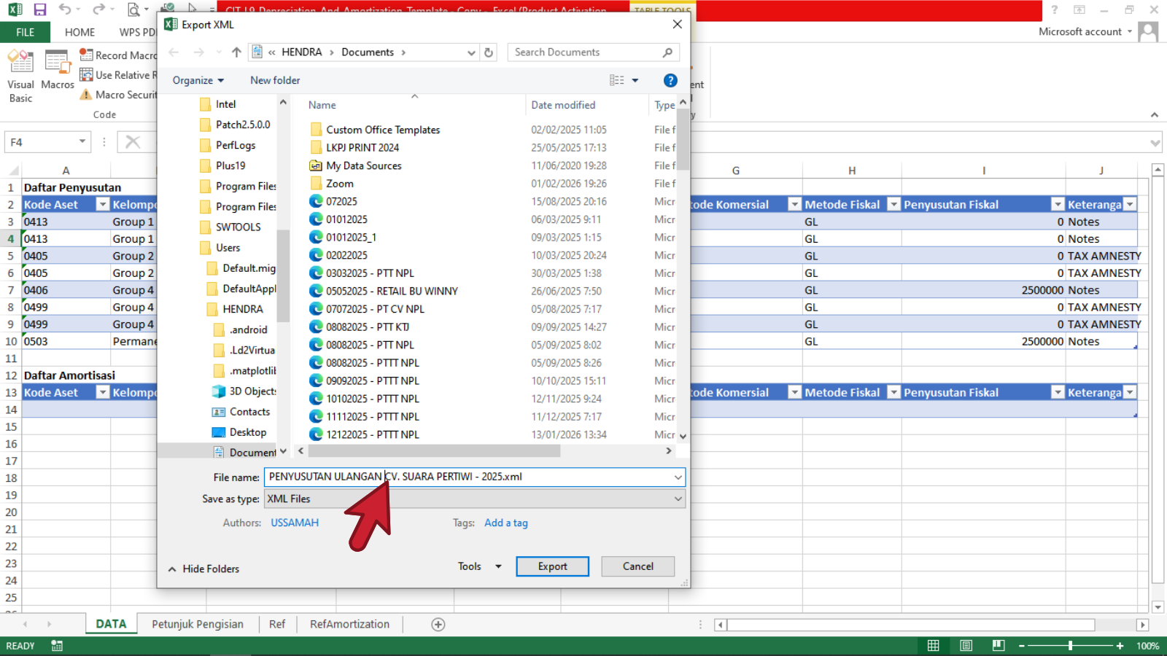Open the Kode Aset filter dropdown
Screen dimensions: 1167x656
click(x=103, y=205)
